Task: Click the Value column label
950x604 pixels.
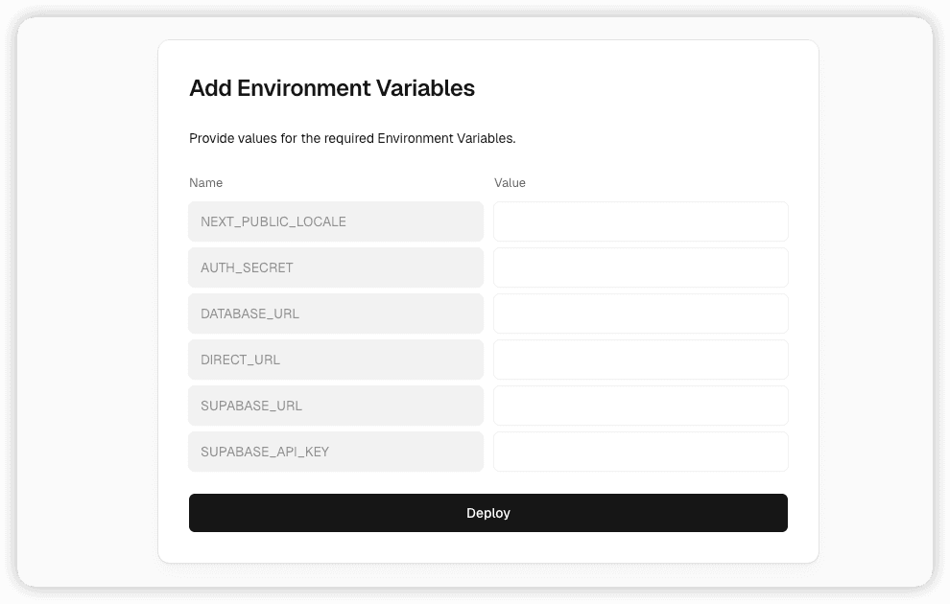Action: [x=510, y=183]
